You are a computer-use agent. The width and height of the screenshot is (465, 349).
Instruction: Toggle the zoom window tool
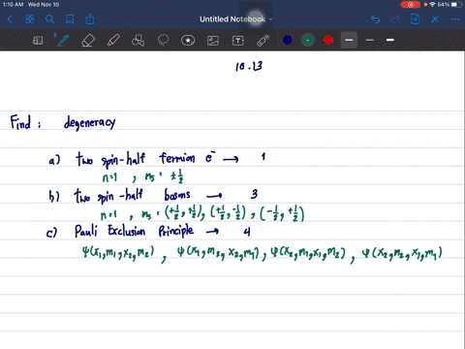[38, 41]
